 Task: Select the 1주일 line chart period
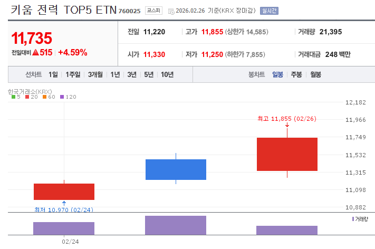point(73,74)
